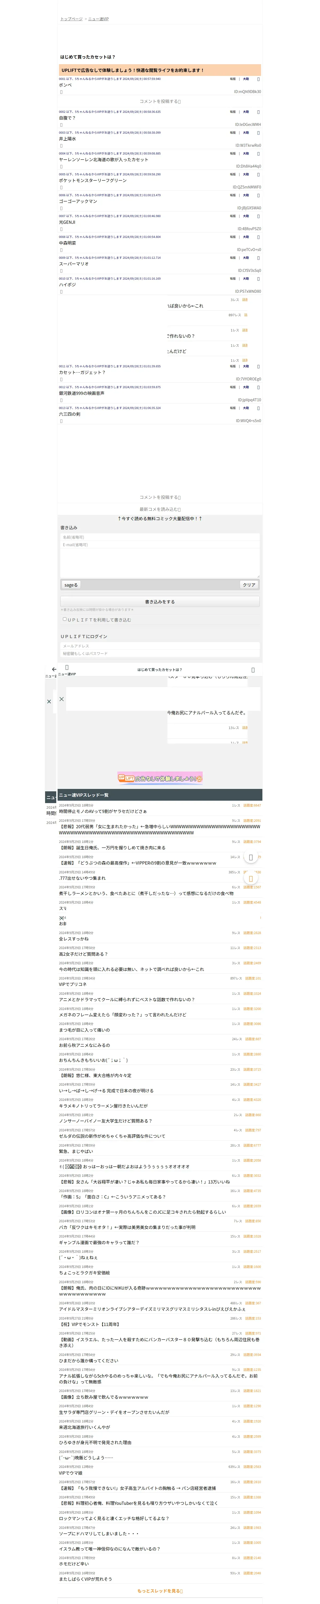The width and height of the screenshot is (320, 1604).
Task: Open the menu icon on post 0003
Action: pyautogui.click(x=258, y=133)
